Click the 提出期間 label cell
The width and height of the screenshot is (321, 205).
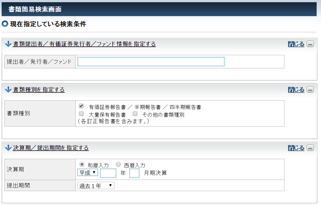coord(40,186)
